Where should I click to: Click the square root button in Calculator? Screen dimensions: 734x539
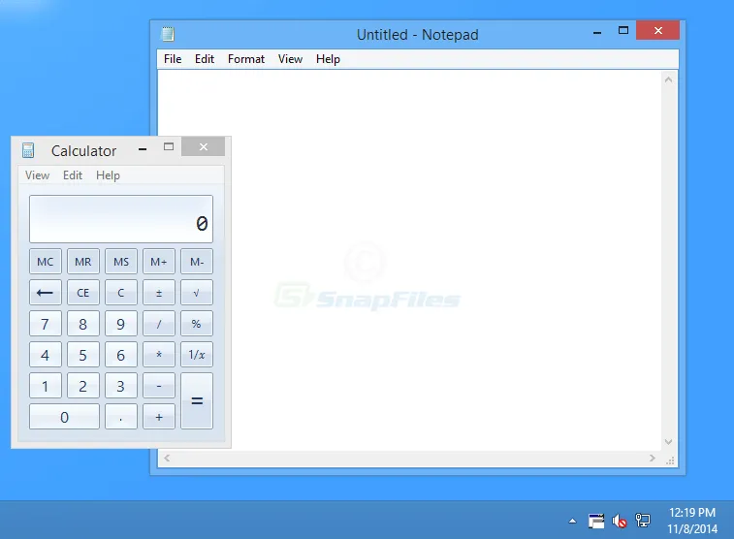pos(197,293)
